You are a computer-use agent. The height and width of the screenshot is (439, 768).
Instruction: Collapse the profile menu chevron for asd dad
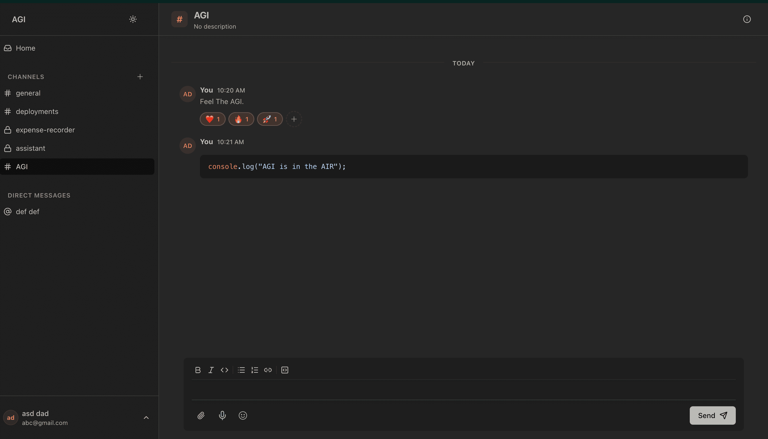coord(146,417)
